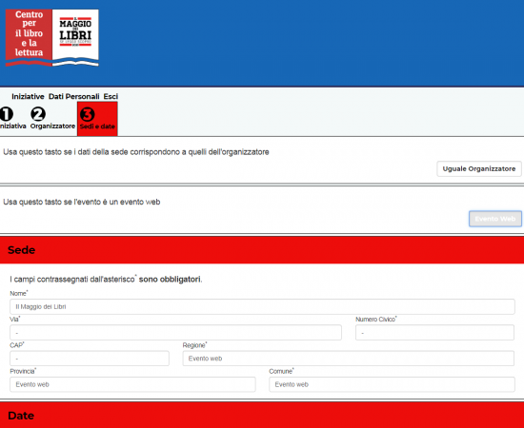Viewport: 524px width, 428px height.
Task: Focus the Numero Civico field
Action: pyautogui.click(x=434, y=333)
